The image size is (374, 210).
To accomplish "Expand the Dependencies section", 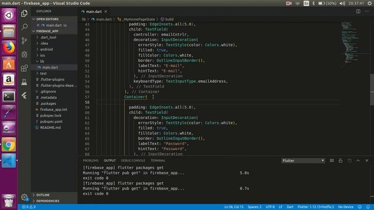I will coord(54,201).
